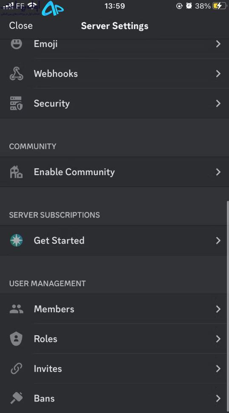Tap the Invites chain link icon
Viewport: 229px width, 413px height.
(x=16, y=369)
